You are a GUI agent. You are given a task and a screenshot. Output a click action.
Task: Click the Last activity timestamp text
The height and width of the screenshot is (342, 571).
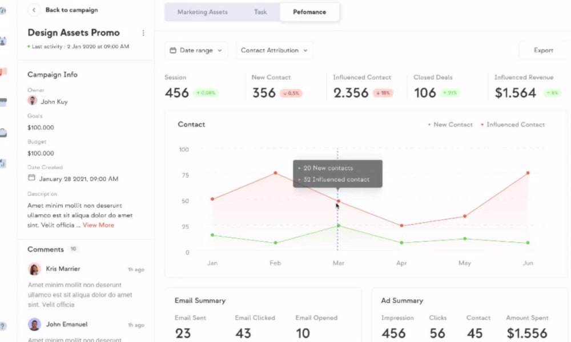[x=81, y=47]
